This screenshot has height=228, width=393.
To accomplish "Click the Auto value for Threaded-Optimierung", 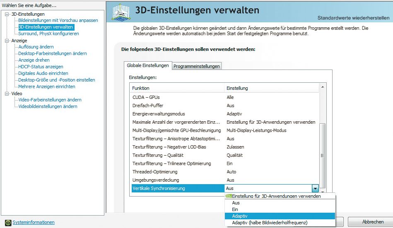I will click(231, 172).
